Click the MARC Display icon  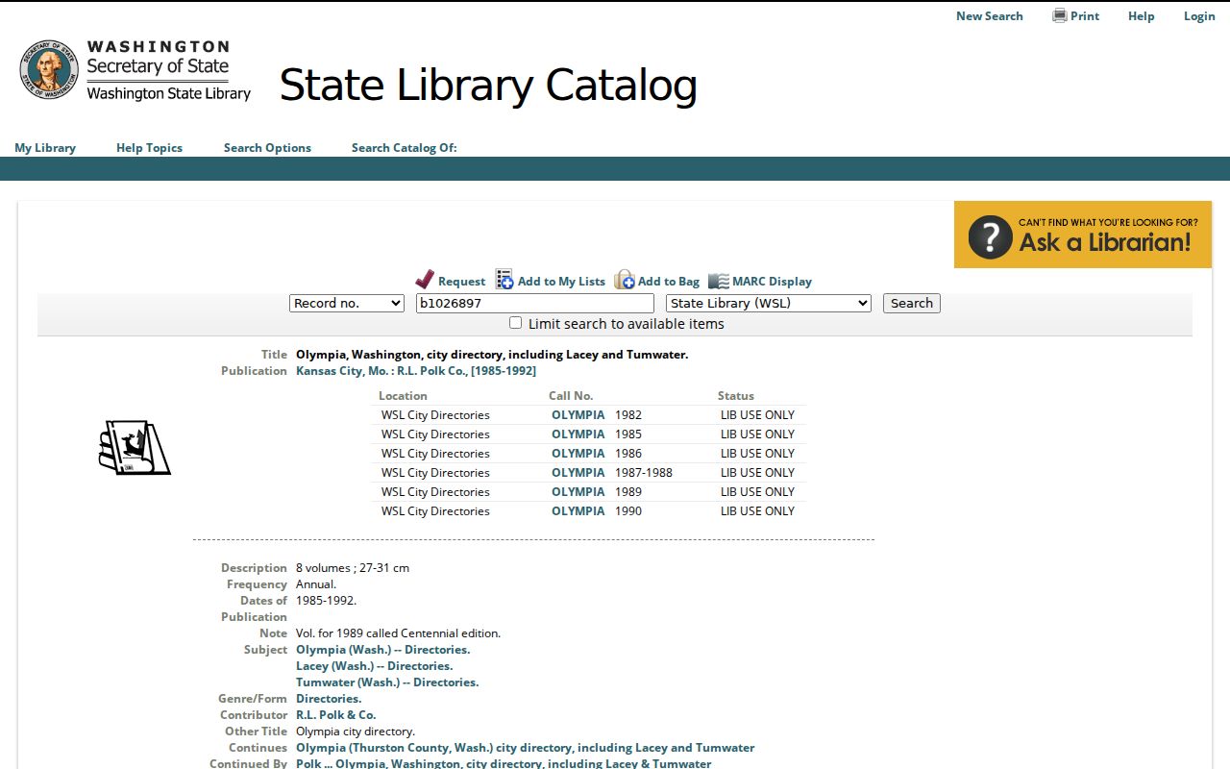tap(719, 281)
